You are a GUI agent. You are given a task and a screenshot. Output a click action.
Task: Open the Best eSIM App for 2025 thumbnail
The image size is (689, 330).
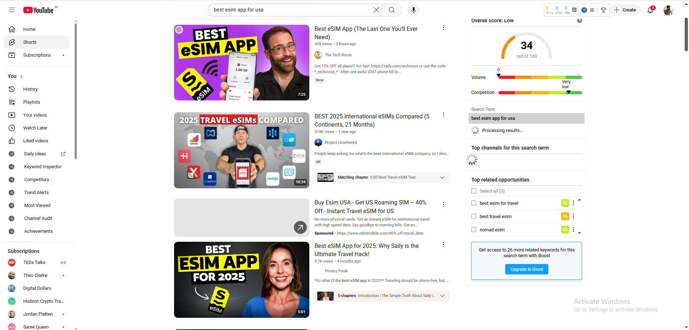(242, 280)
